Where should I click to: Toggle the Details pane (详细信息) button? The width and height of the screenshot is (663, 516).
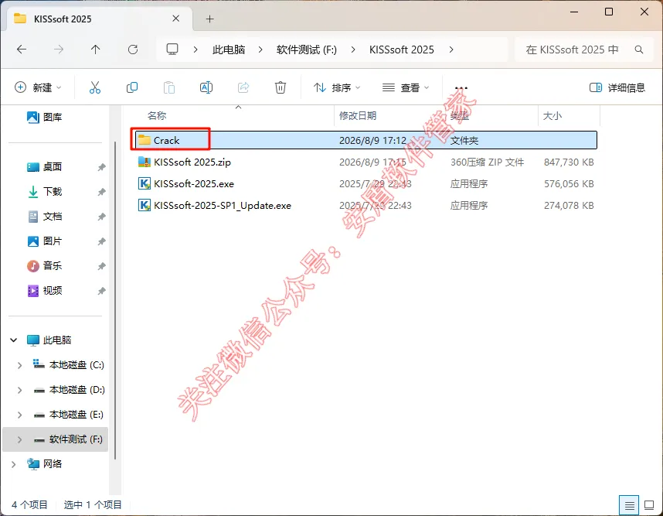[617, 87]
